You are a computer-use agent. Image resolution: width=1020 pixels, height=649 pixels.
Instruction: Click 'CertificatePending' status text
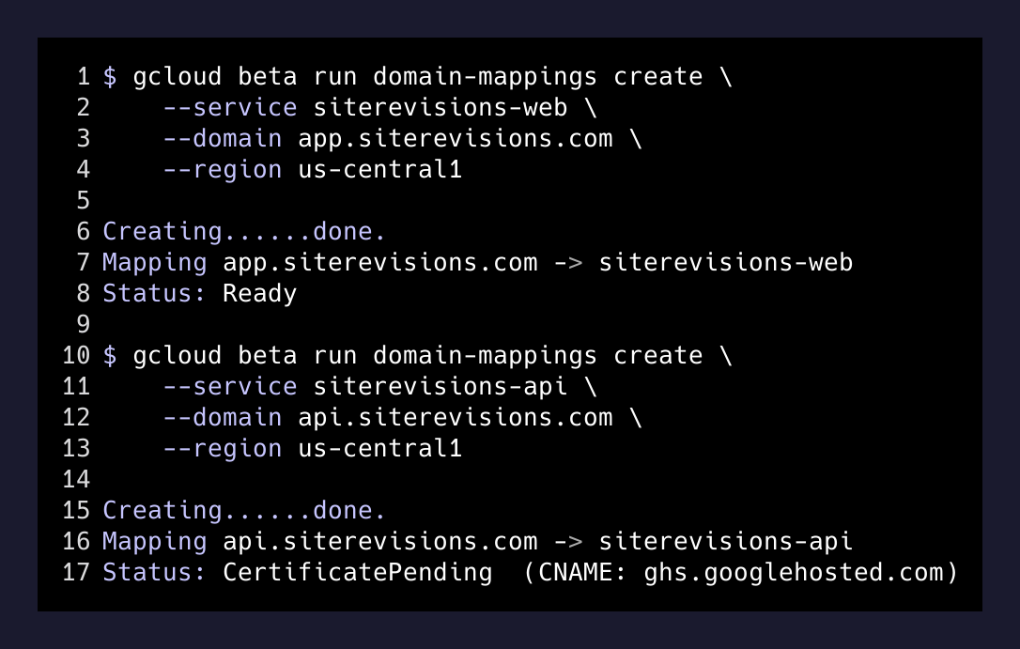tap(357, 572)
